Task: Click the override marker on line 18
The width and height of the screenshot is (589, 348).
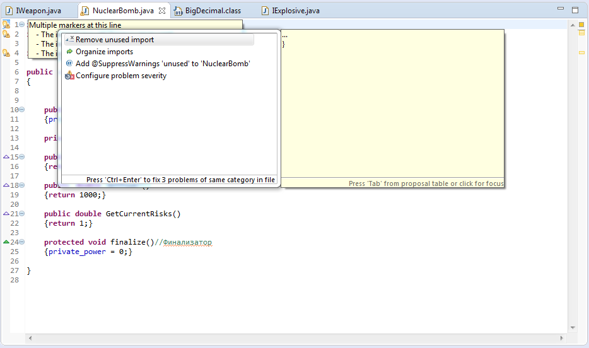Action: coord(6,185)
